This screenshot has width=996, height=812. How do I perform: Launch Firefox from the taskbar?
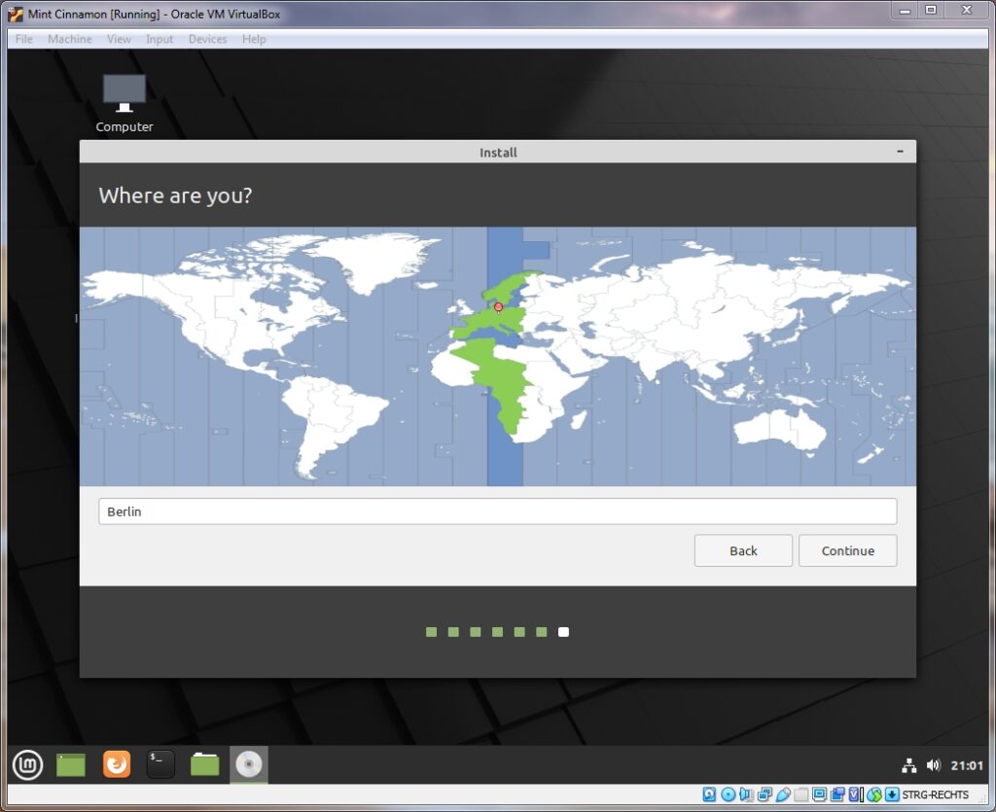point(116,765)
